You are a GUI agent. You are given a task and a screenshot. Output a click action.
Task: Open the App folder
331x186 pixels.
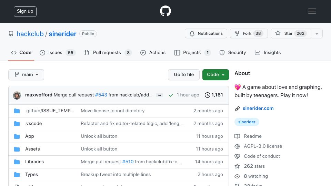30,136
